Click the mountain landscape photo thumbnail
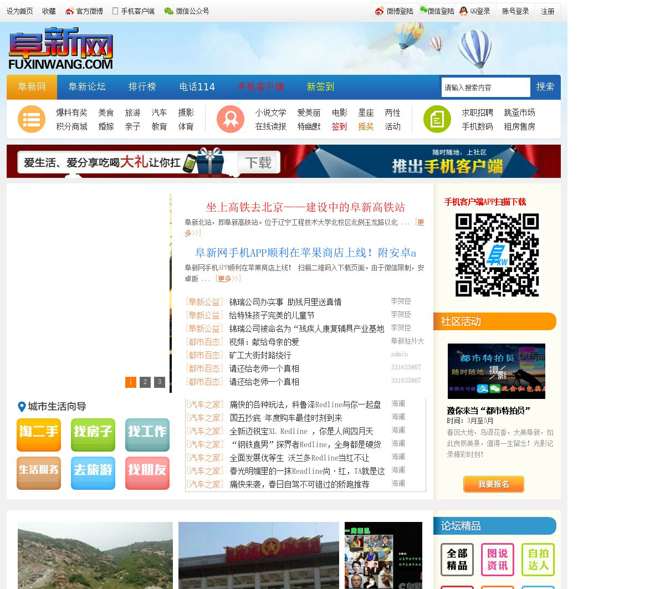 [x=95, y=555]
